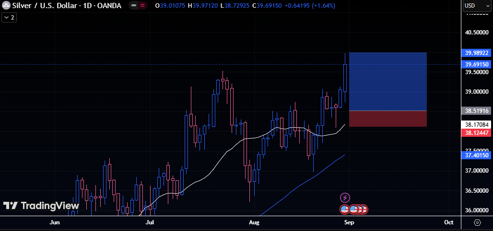This screenshot has height=231, width=493.
Task: Click the blue 37.40150 moving average label
Action: (x=476, y=155)
